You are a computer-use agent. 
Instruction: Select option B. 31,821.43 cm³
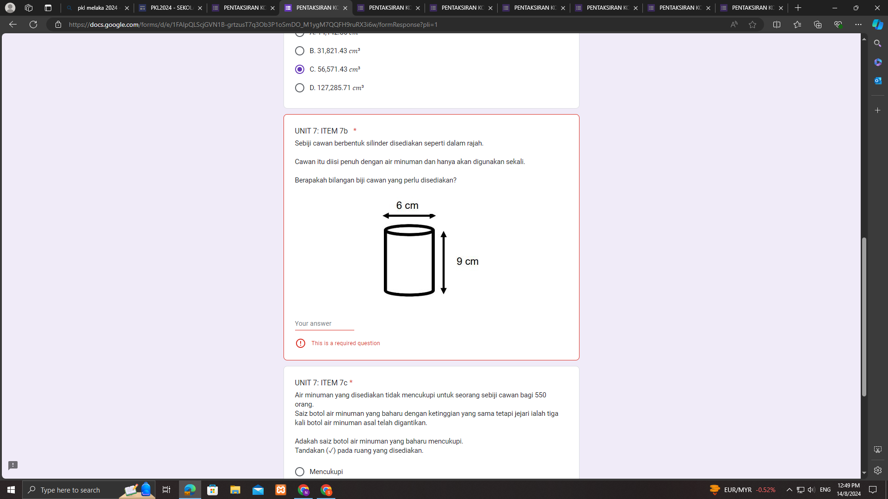(x=300, y=51)
